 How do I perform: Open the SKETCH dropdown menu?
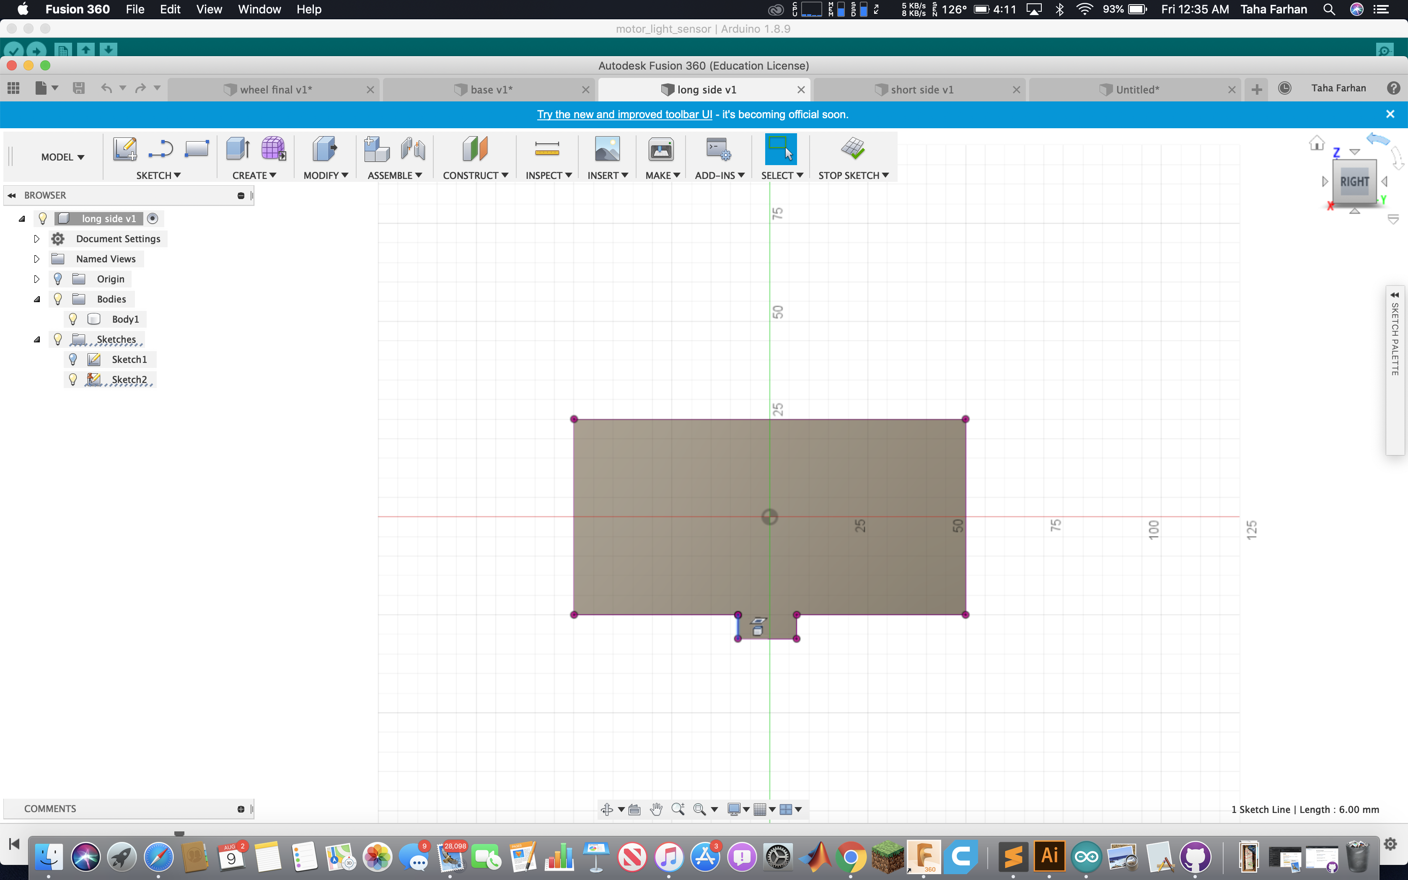tap(158, 175)
